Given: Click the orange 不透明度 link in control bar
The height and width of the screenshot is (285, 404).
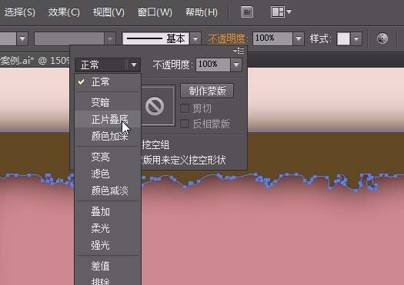Looking at the screenshot, I should (x=226, y=39).
